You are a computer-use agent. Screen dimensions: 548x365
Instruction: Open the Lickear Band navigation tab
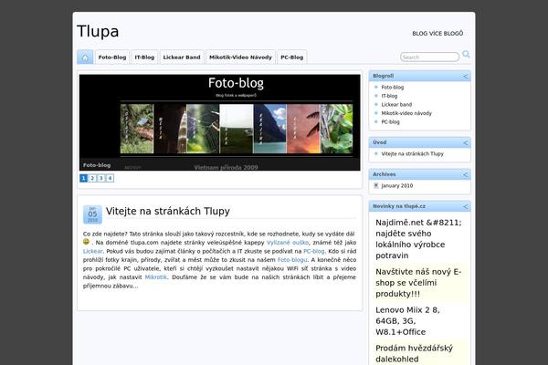(x=182, y=57)
